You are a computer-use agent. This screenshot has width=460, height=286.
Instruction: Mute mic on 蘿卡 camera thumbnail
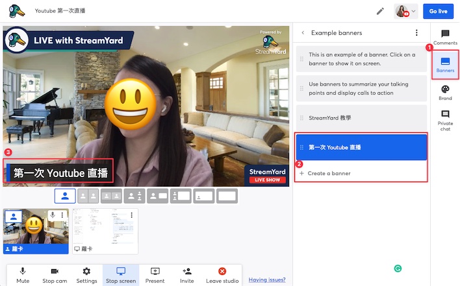tap(53, 215)
